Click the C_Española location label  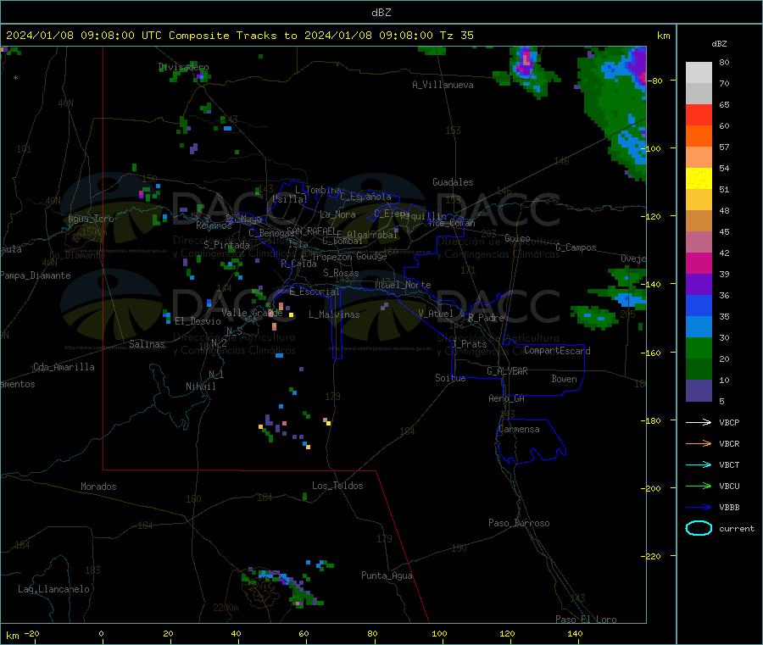tap(365, 197)
